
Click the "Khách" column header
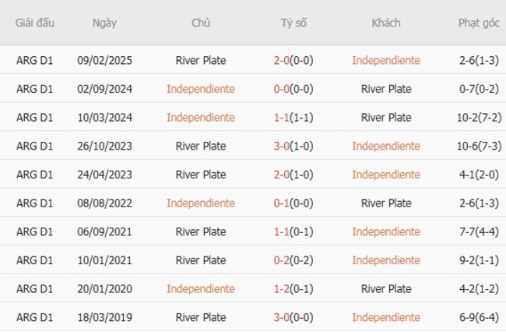(x=386, y=23)
